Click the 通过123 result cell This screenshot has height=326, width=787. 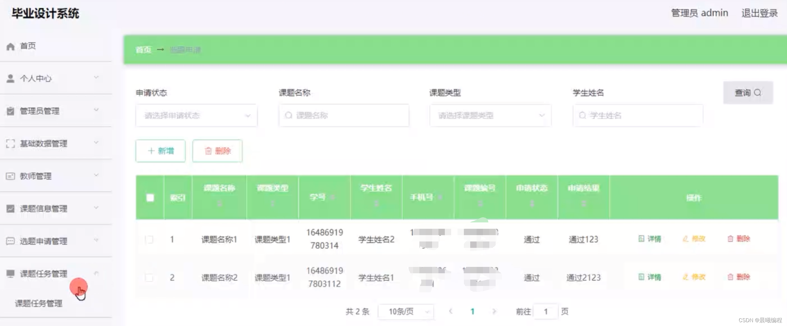583,239
